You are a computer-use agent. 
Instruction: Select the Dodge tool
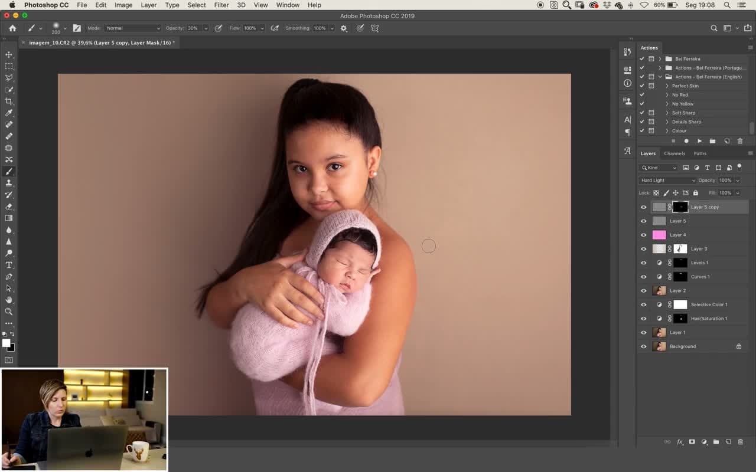coord(9,253)
